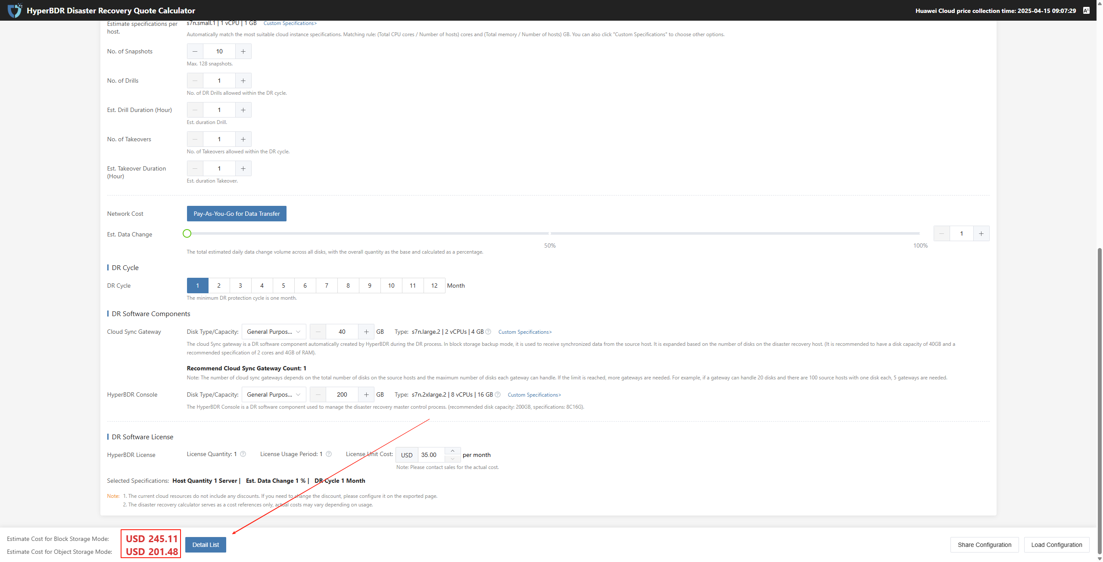The height and width of the screenshot is (562, 1103).
Task: Decrease Est. Drill Duration with minus
Action: (195, 110)
